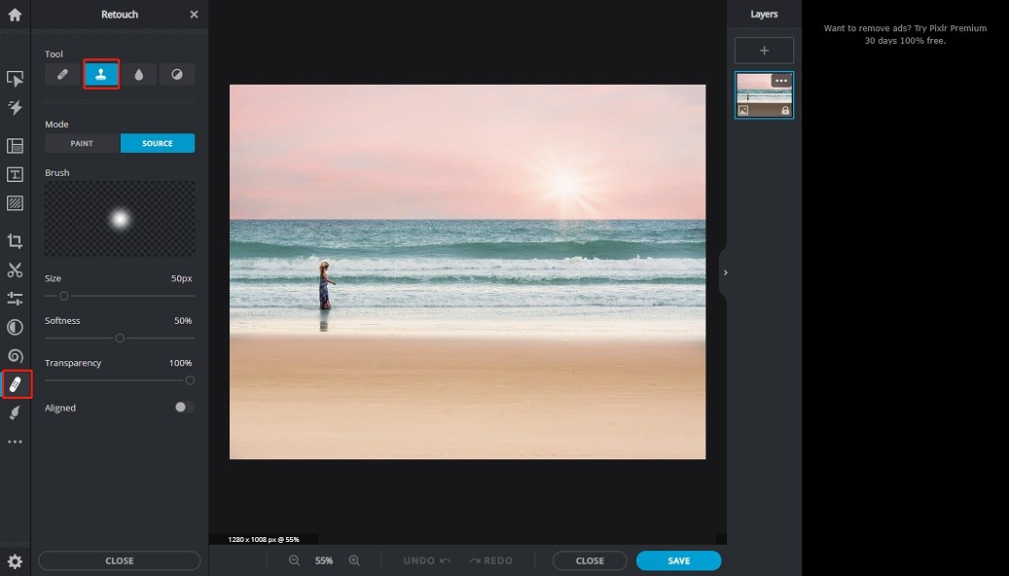1009x576 pixels.
Task: Enable the Aligned toggle
Action: pos(183,408)
